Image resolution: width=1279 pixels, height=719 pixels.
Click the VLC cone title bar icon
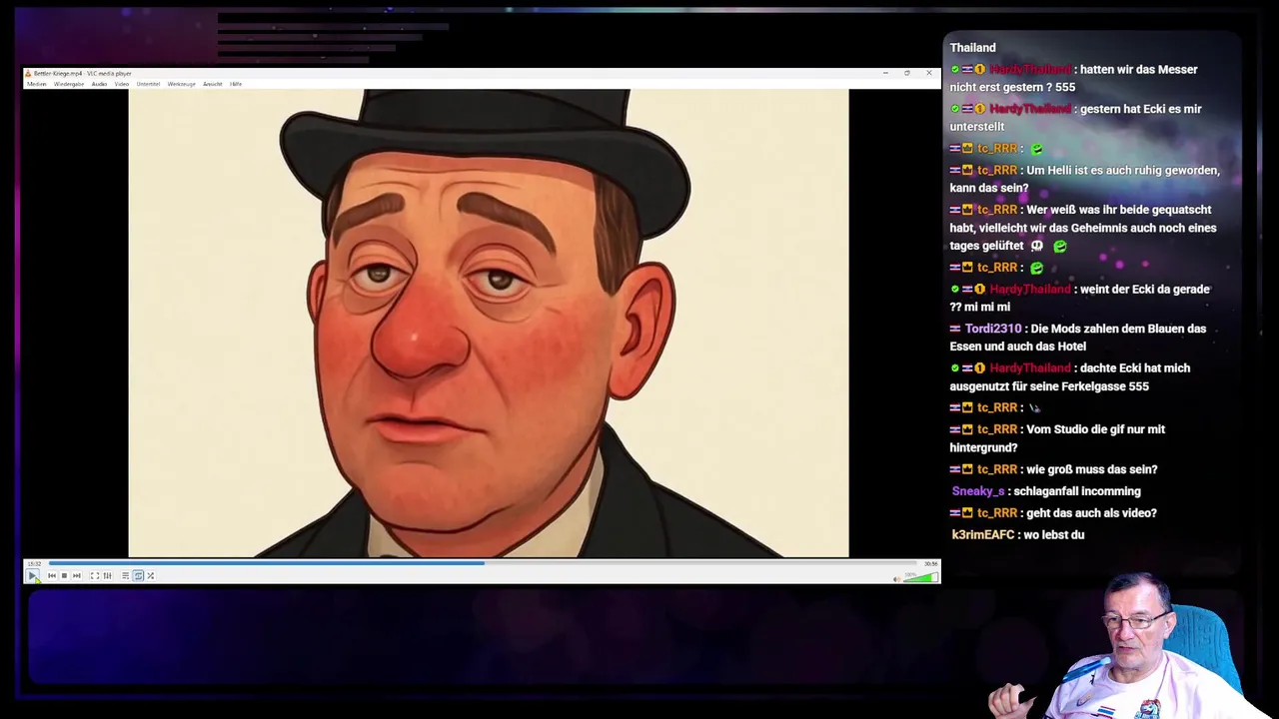click(x=29, y=73)
